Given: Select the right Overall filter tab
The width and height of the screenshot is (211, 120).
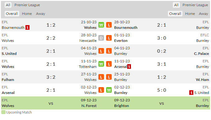Looking at the screenshot, I should pos(175,14).
